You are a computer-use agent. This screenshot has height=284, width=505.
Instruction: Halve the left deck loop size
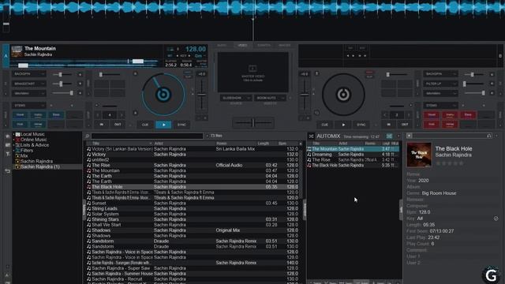[98, 115]
